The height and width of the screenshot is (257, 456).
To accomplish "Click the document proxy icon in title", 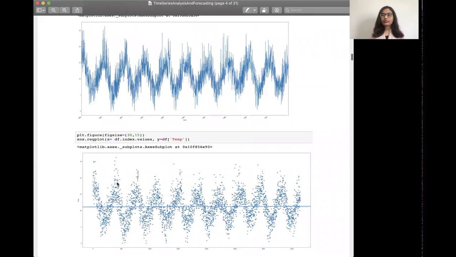I will (150, 3).
